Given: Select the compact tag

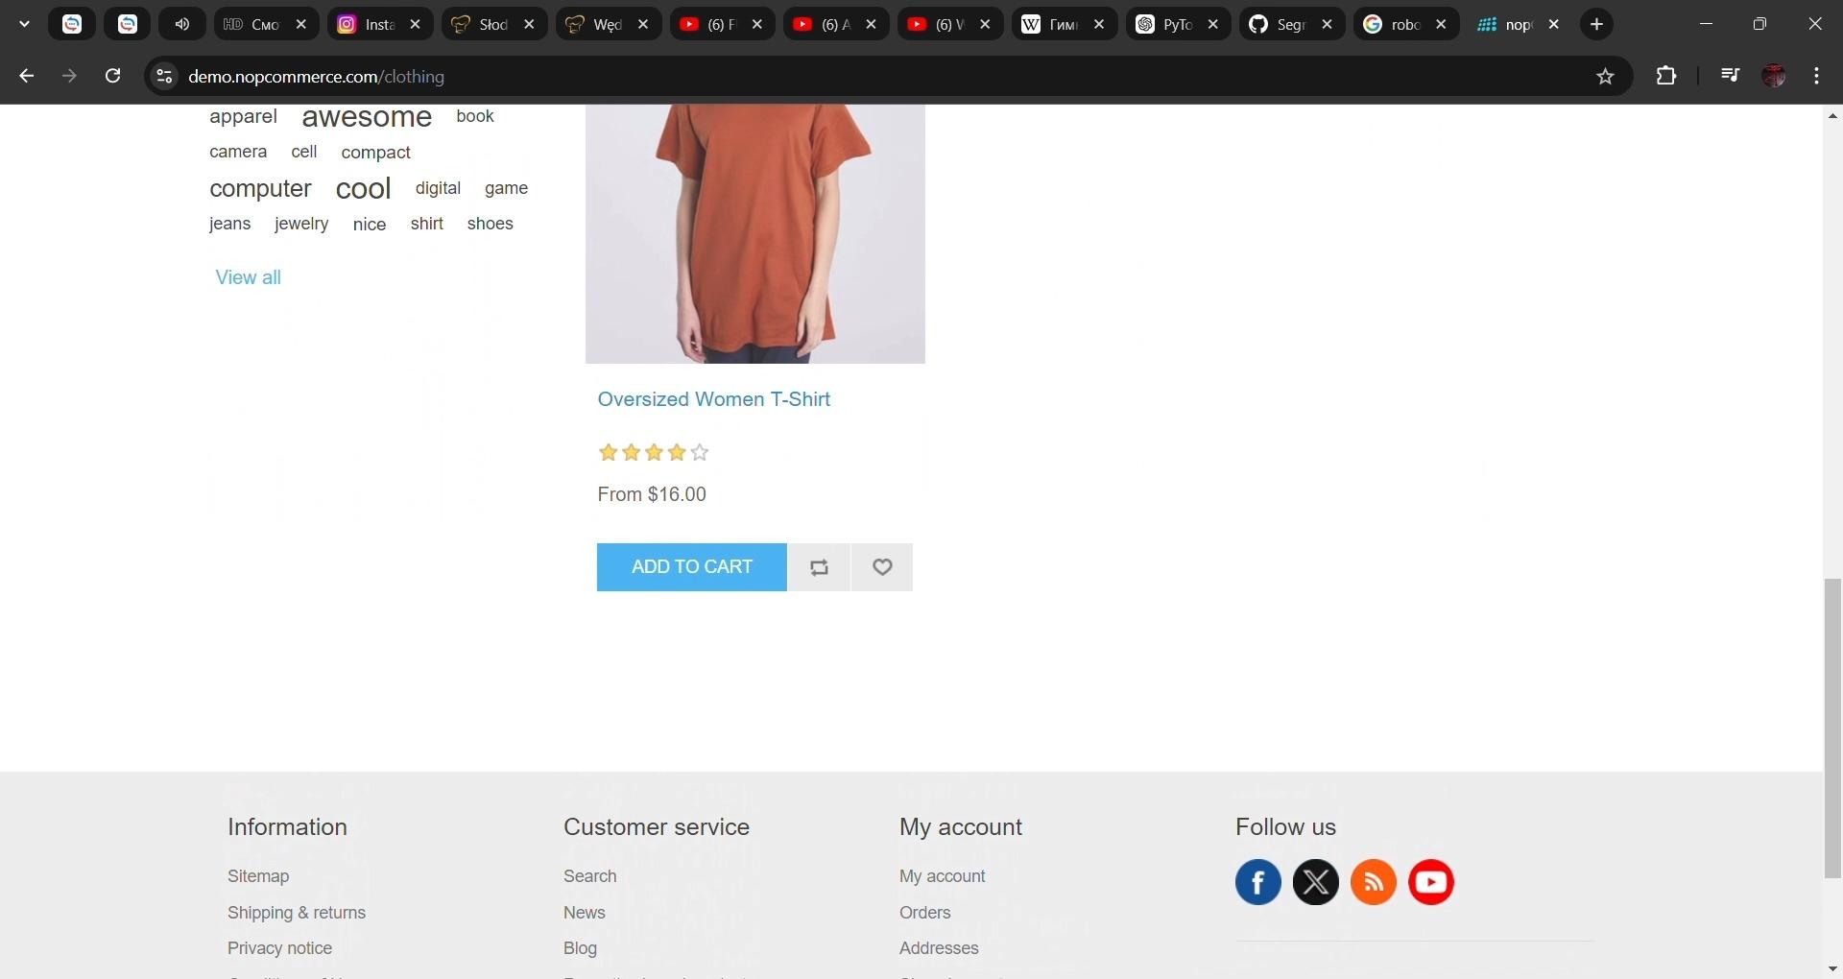Looking at the screenshot, I should [375, 153].
